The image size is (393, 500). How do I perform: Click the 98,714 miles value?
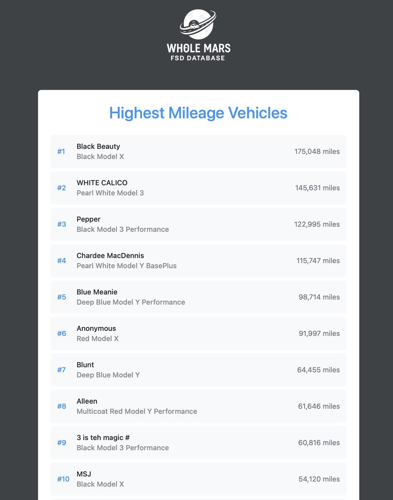pos(319,297)
